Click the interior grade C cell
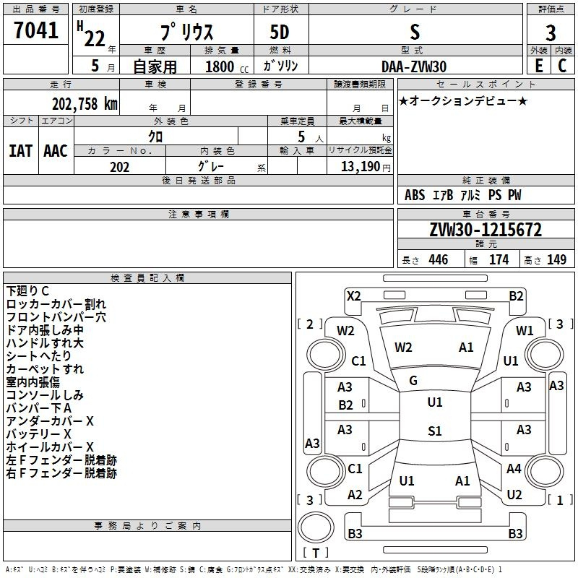 click(x=563, y=66)
